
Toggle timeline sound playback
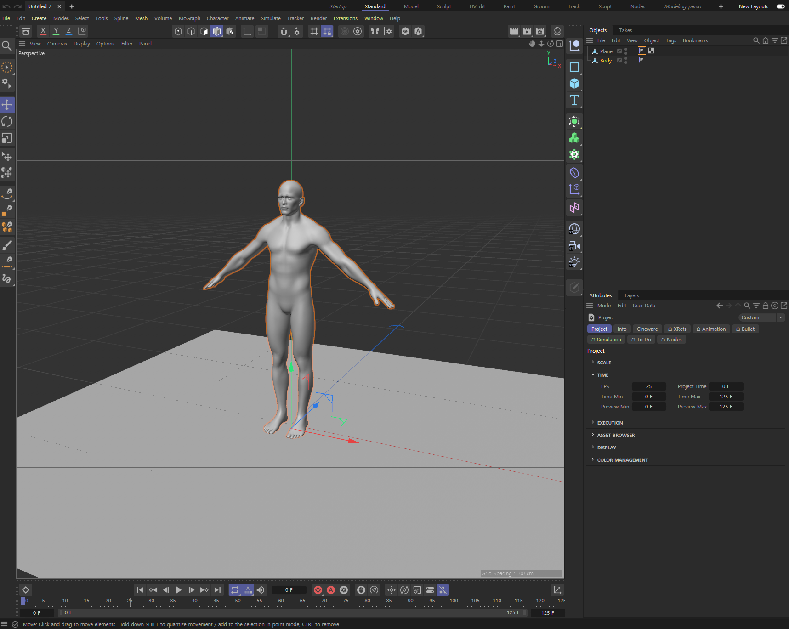point(261,590)
